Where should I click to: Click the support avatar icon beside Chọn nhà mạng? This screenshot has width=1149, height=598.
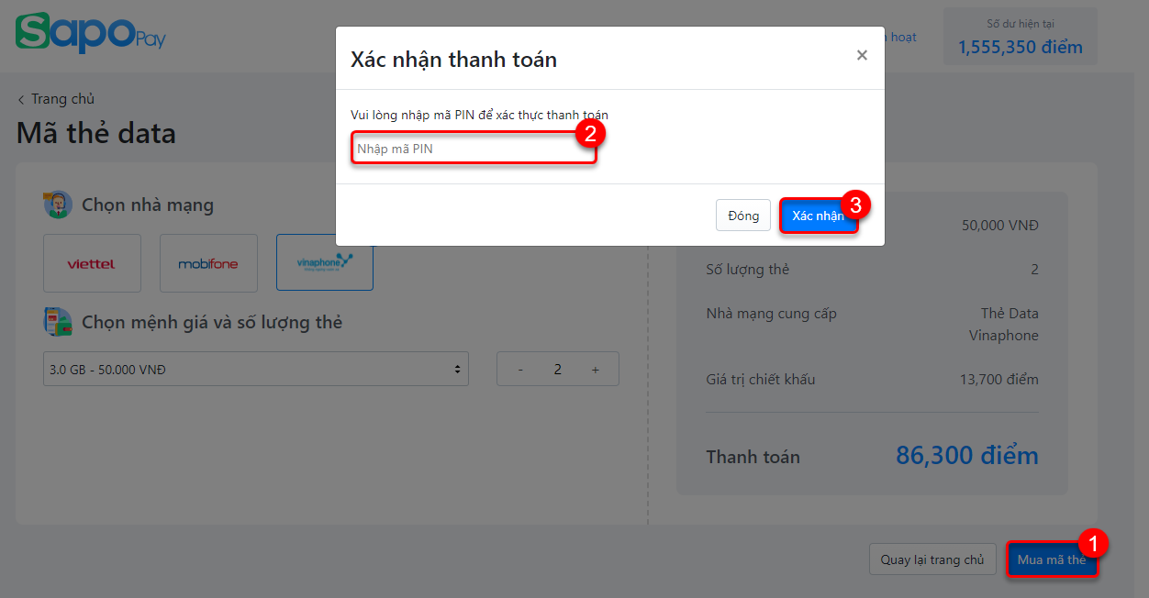(x=58, y=204)
